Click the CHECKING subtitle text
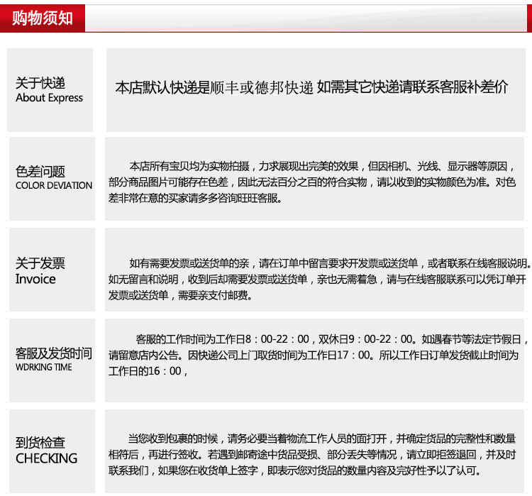Image resolution: width=532 pixels, height=496 pixels. [46, 458]
